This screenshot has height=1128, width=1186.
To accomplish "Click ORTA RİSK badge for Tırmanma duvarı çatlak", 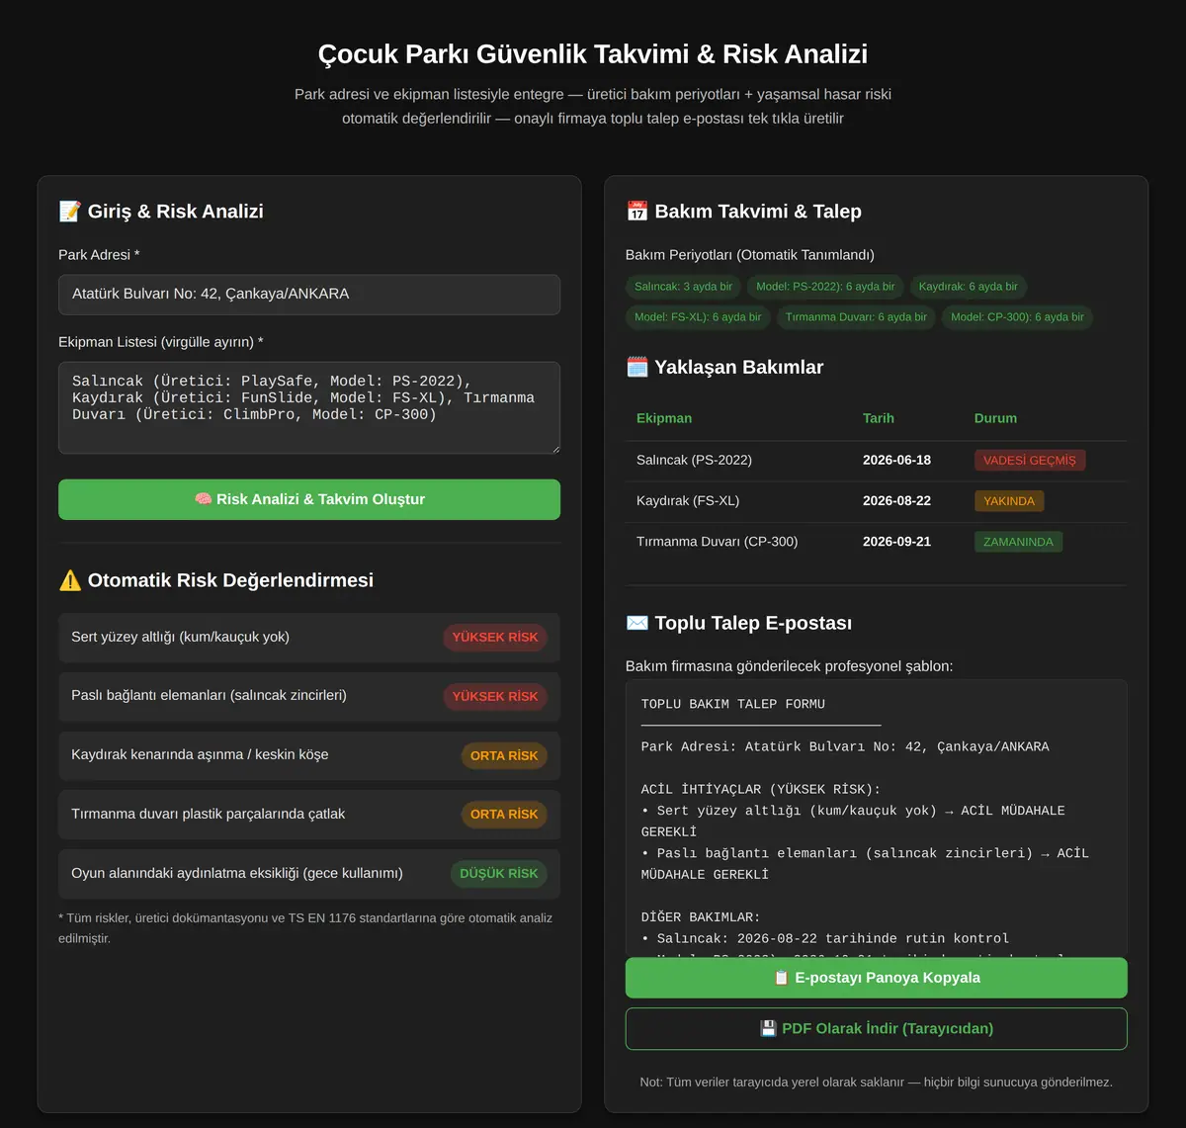I will [504, 815].
